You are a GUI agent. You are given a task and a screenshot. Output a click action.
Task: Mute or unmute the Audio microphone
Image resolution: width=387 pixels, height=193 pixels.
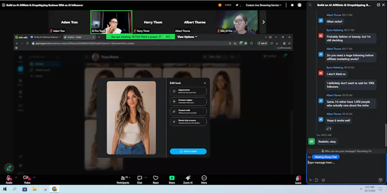9,179
